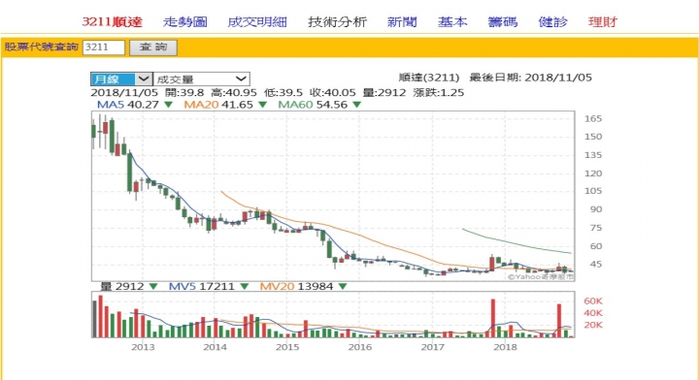Viewport: 699px width, 380px height.
Task: Click the 股票代號查詢 label
Action: (42, 47)
